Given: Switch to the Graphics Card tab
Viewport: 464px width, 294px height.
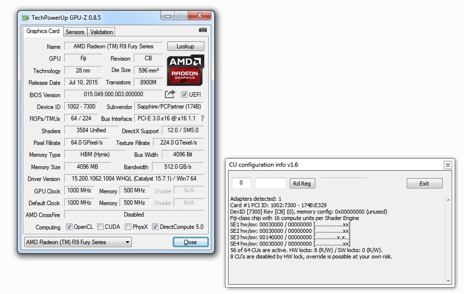Looking at the screenshot, I should (43, 31).
